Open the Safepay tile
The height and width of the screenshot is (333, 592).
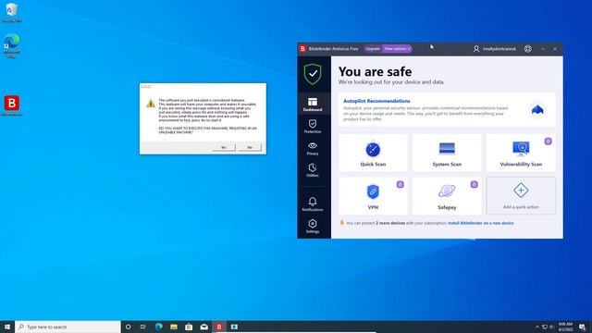tap(447, 196)
